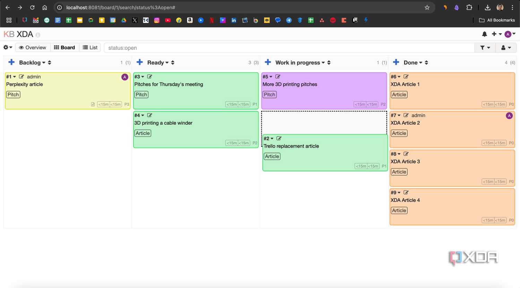Viewport: 520px width, 288px height.
Task: Add a card to Work in progress
Action: pyautogui.click(x=268, y=62)
